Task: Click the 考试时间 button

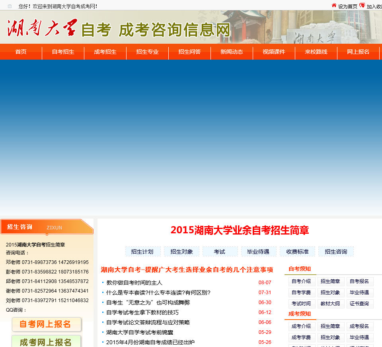Action: [301, 304]
